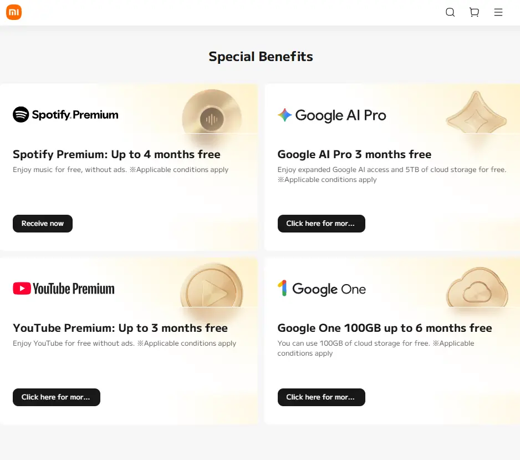Viewport: 520px width, 460px height.
Task: Click the Spotify Premium logo
Action: pos(65,114)
